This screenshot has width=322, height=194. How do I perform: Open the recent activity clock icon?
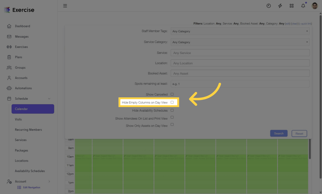(269, 6)
